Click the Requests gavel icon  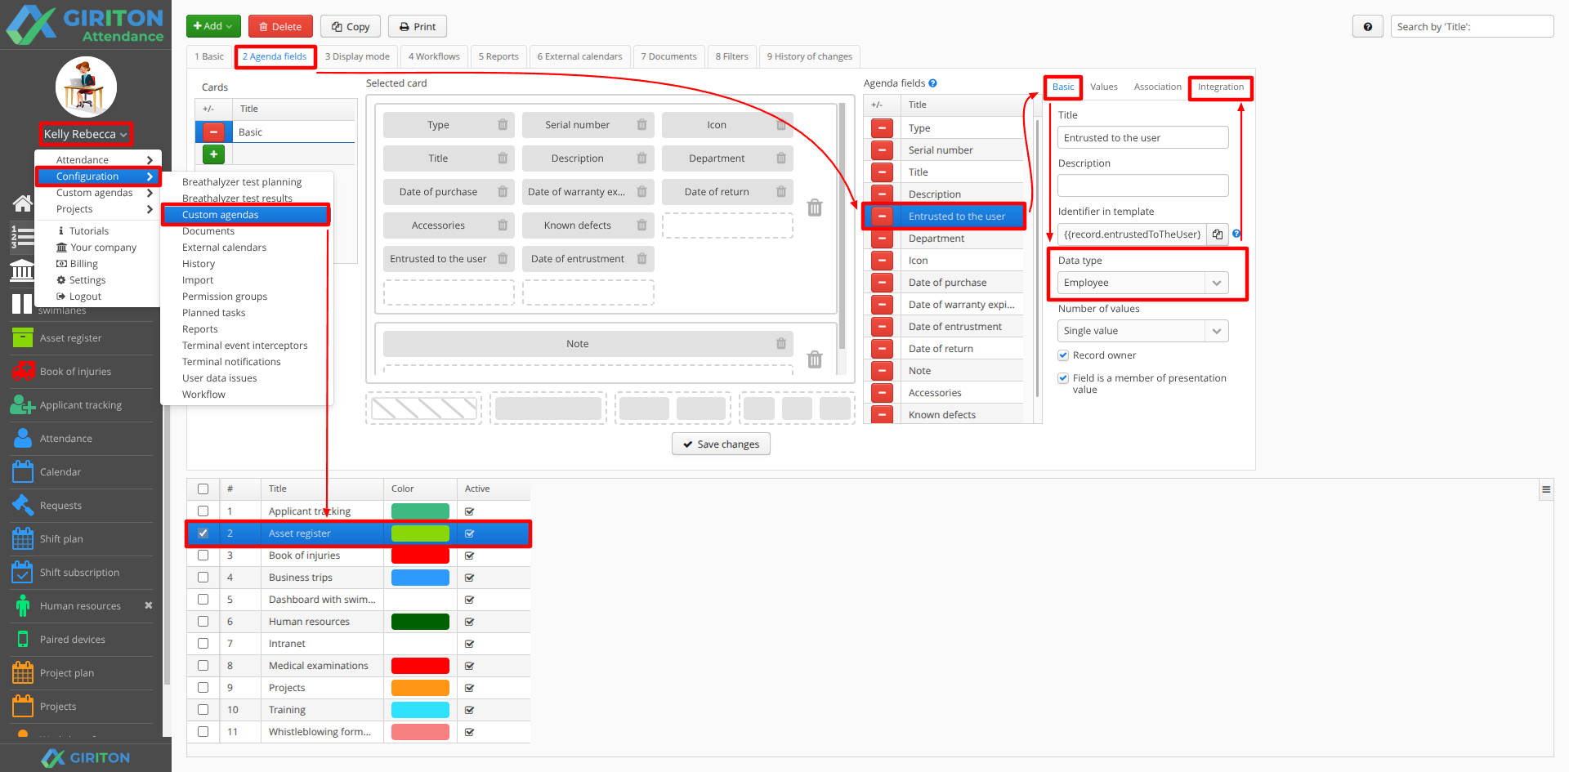coord(23,505)
